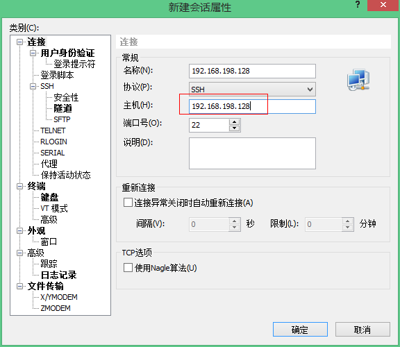Select 高级 under 终端 in tree

(x=49, y=219)
